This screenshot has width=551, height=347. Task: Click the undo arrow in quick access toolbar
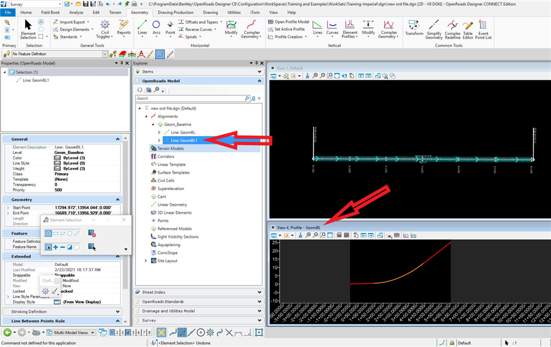pyautogui.click(x=108, y=4)
